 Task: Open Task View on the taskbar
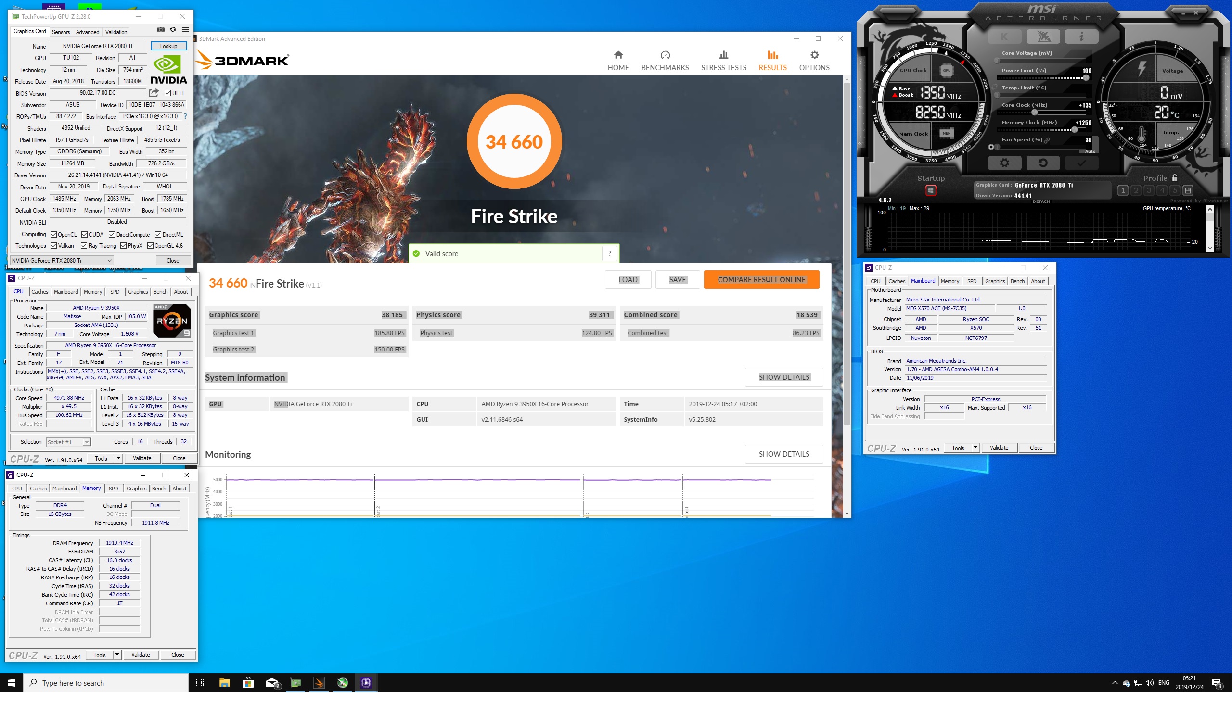point(200,682)
